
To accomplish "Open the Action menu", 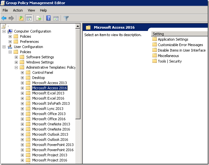I will click(x=18, y=10).
